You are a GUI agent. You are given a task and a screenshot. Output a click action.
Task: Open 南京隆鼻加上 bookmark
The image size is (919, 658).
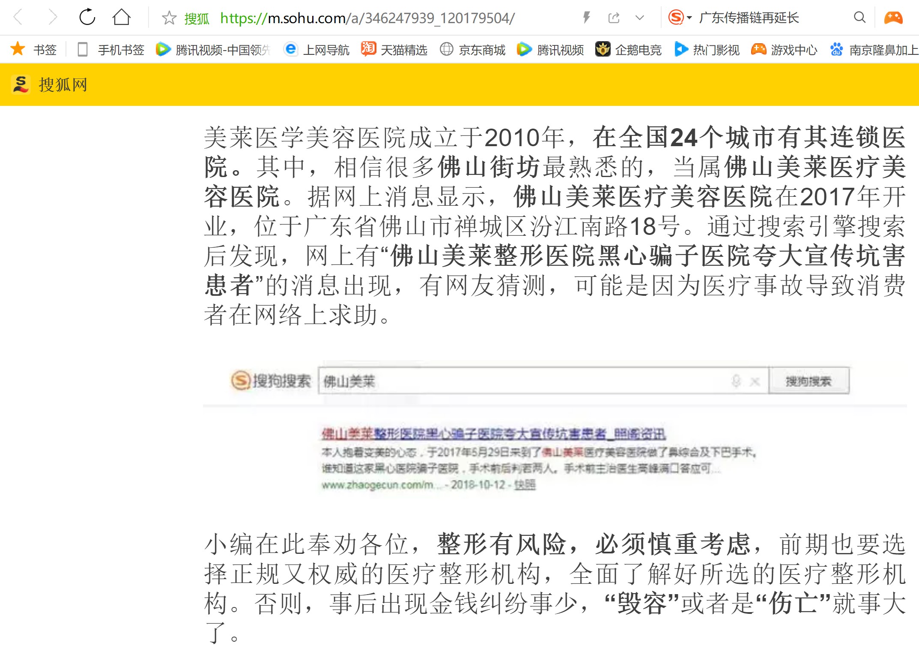pos(874,50)
